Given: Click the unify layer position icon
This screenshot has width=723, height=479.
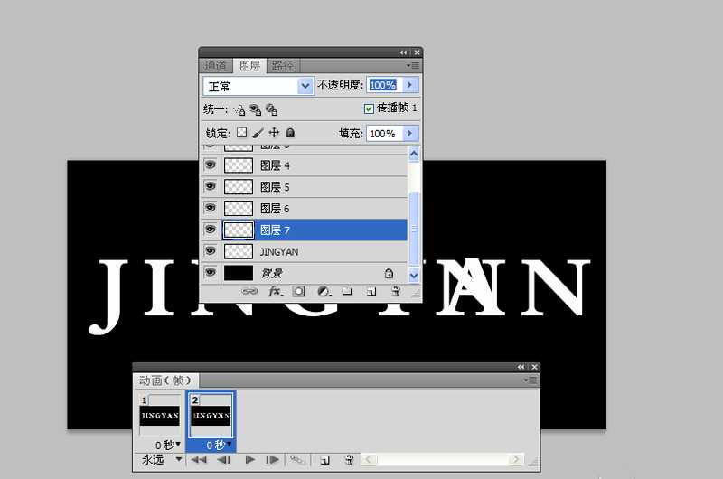Looking at the screenshot, I should pos(239,109).
